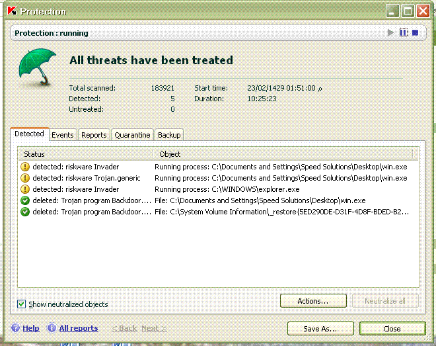Click the Next > navigation link
436x346 pixels.
[x=154, y=328]
